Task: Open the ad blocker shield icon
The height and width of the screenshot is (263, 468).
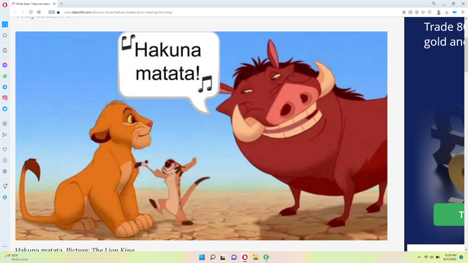Action: pos(417,12)
